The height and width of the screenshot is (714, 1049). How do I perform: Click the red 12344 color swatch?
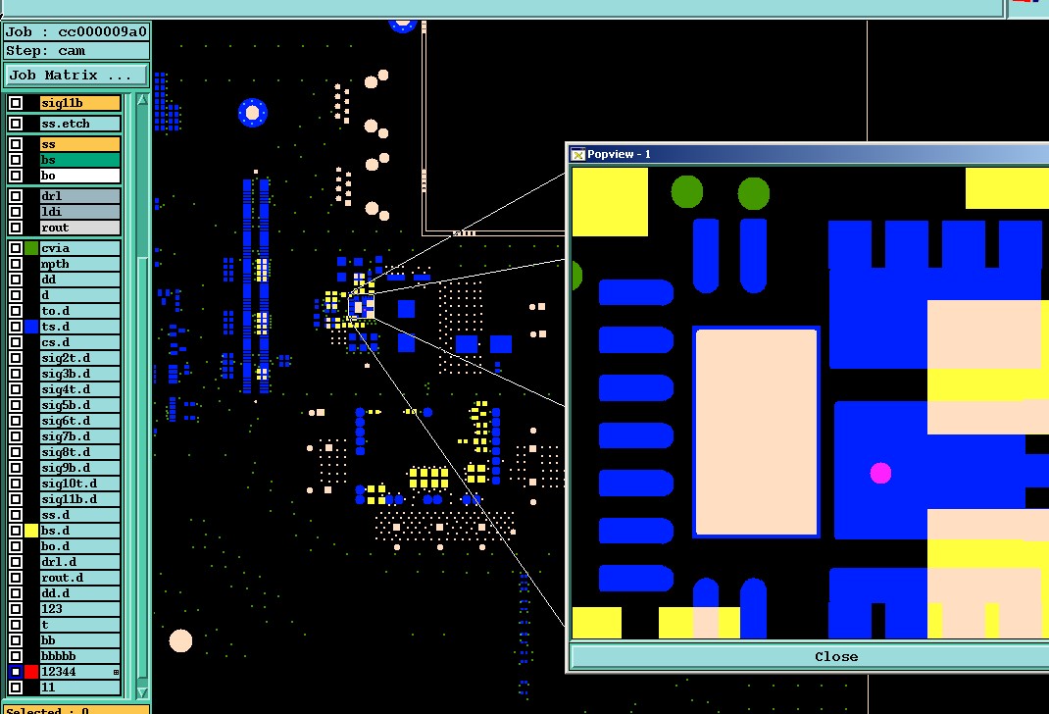pos(31,672)
